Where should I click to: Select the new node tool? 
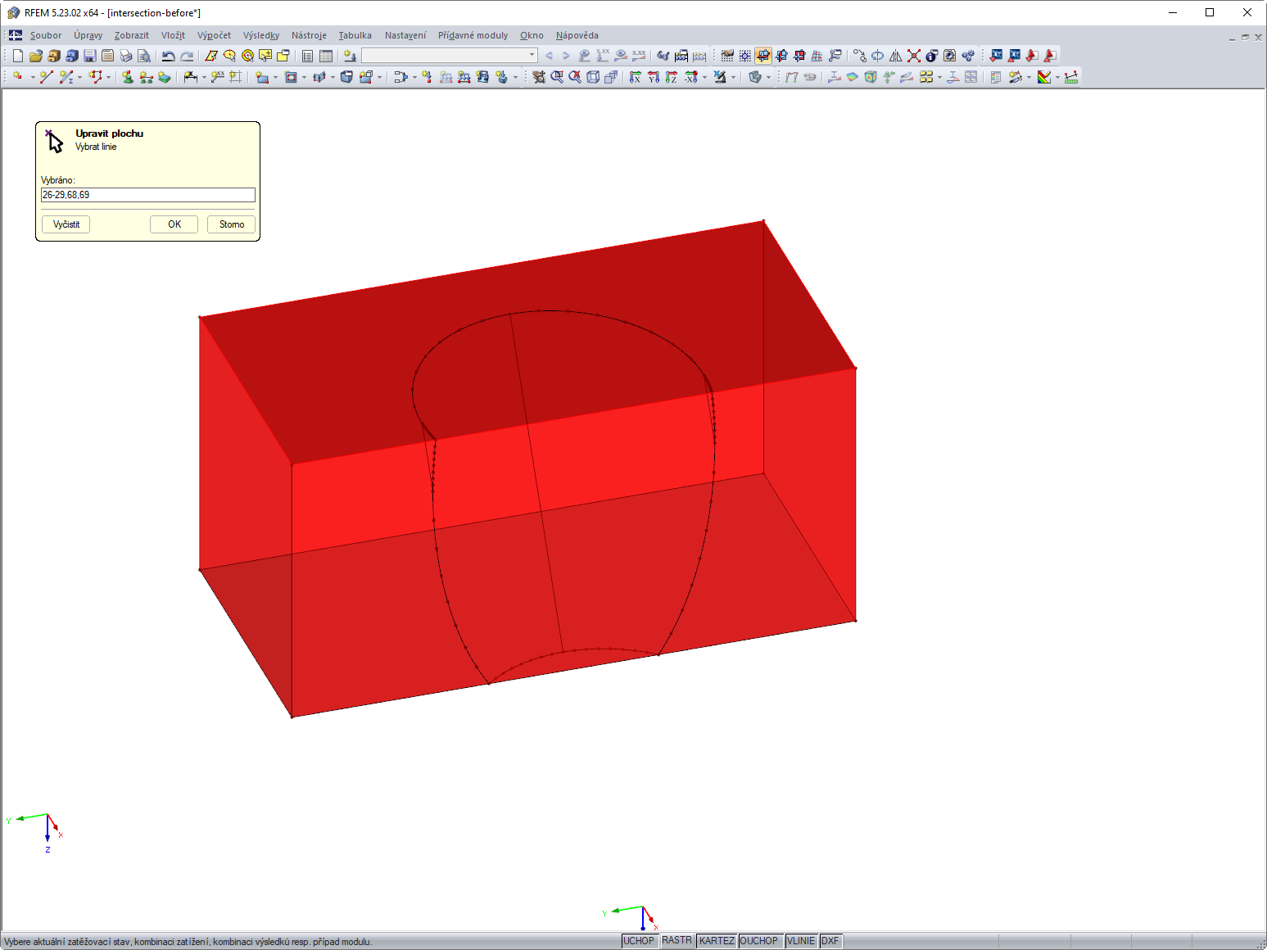[x=17, y=77]
